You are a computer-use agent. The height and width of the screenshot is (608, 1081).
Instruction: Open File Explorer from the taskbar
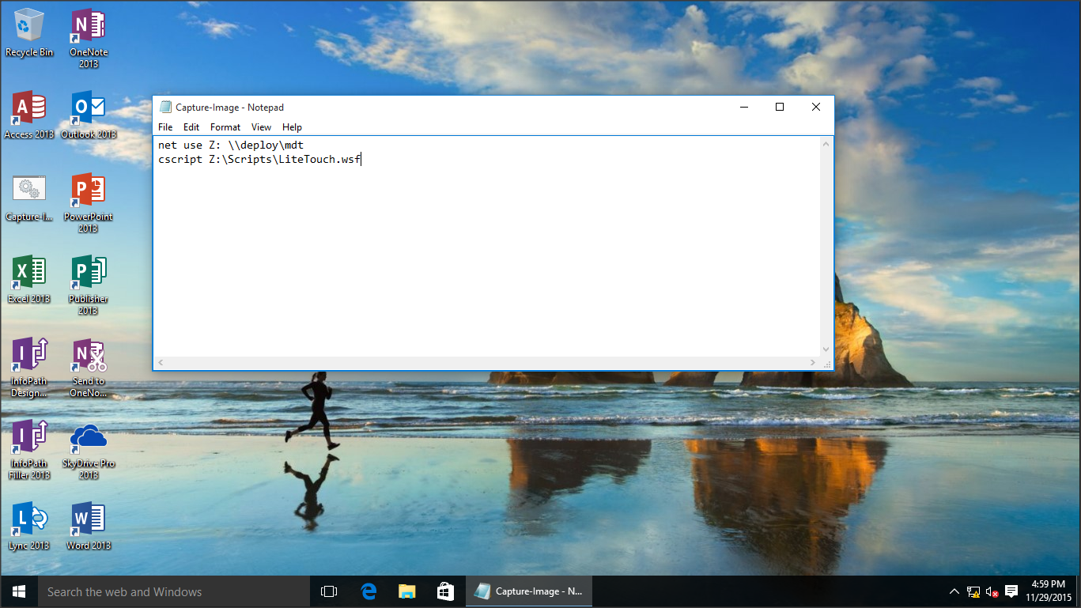[x=406, y=591]
